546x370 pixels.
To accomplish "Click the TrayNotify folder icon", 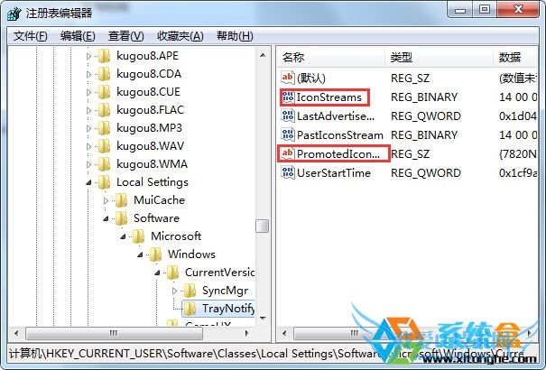I will point(190,309).
